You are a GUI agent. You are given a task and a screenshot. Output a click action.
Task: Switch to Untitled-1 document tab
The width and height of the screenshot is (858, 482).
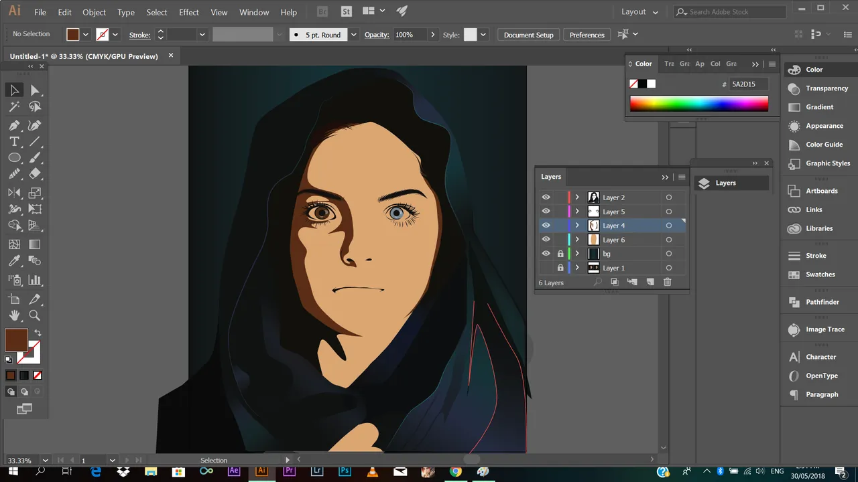coord(84,56)
